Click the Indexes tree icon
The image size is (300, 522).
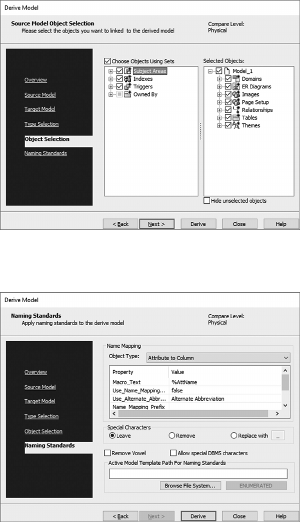click(x=127, y=79)
